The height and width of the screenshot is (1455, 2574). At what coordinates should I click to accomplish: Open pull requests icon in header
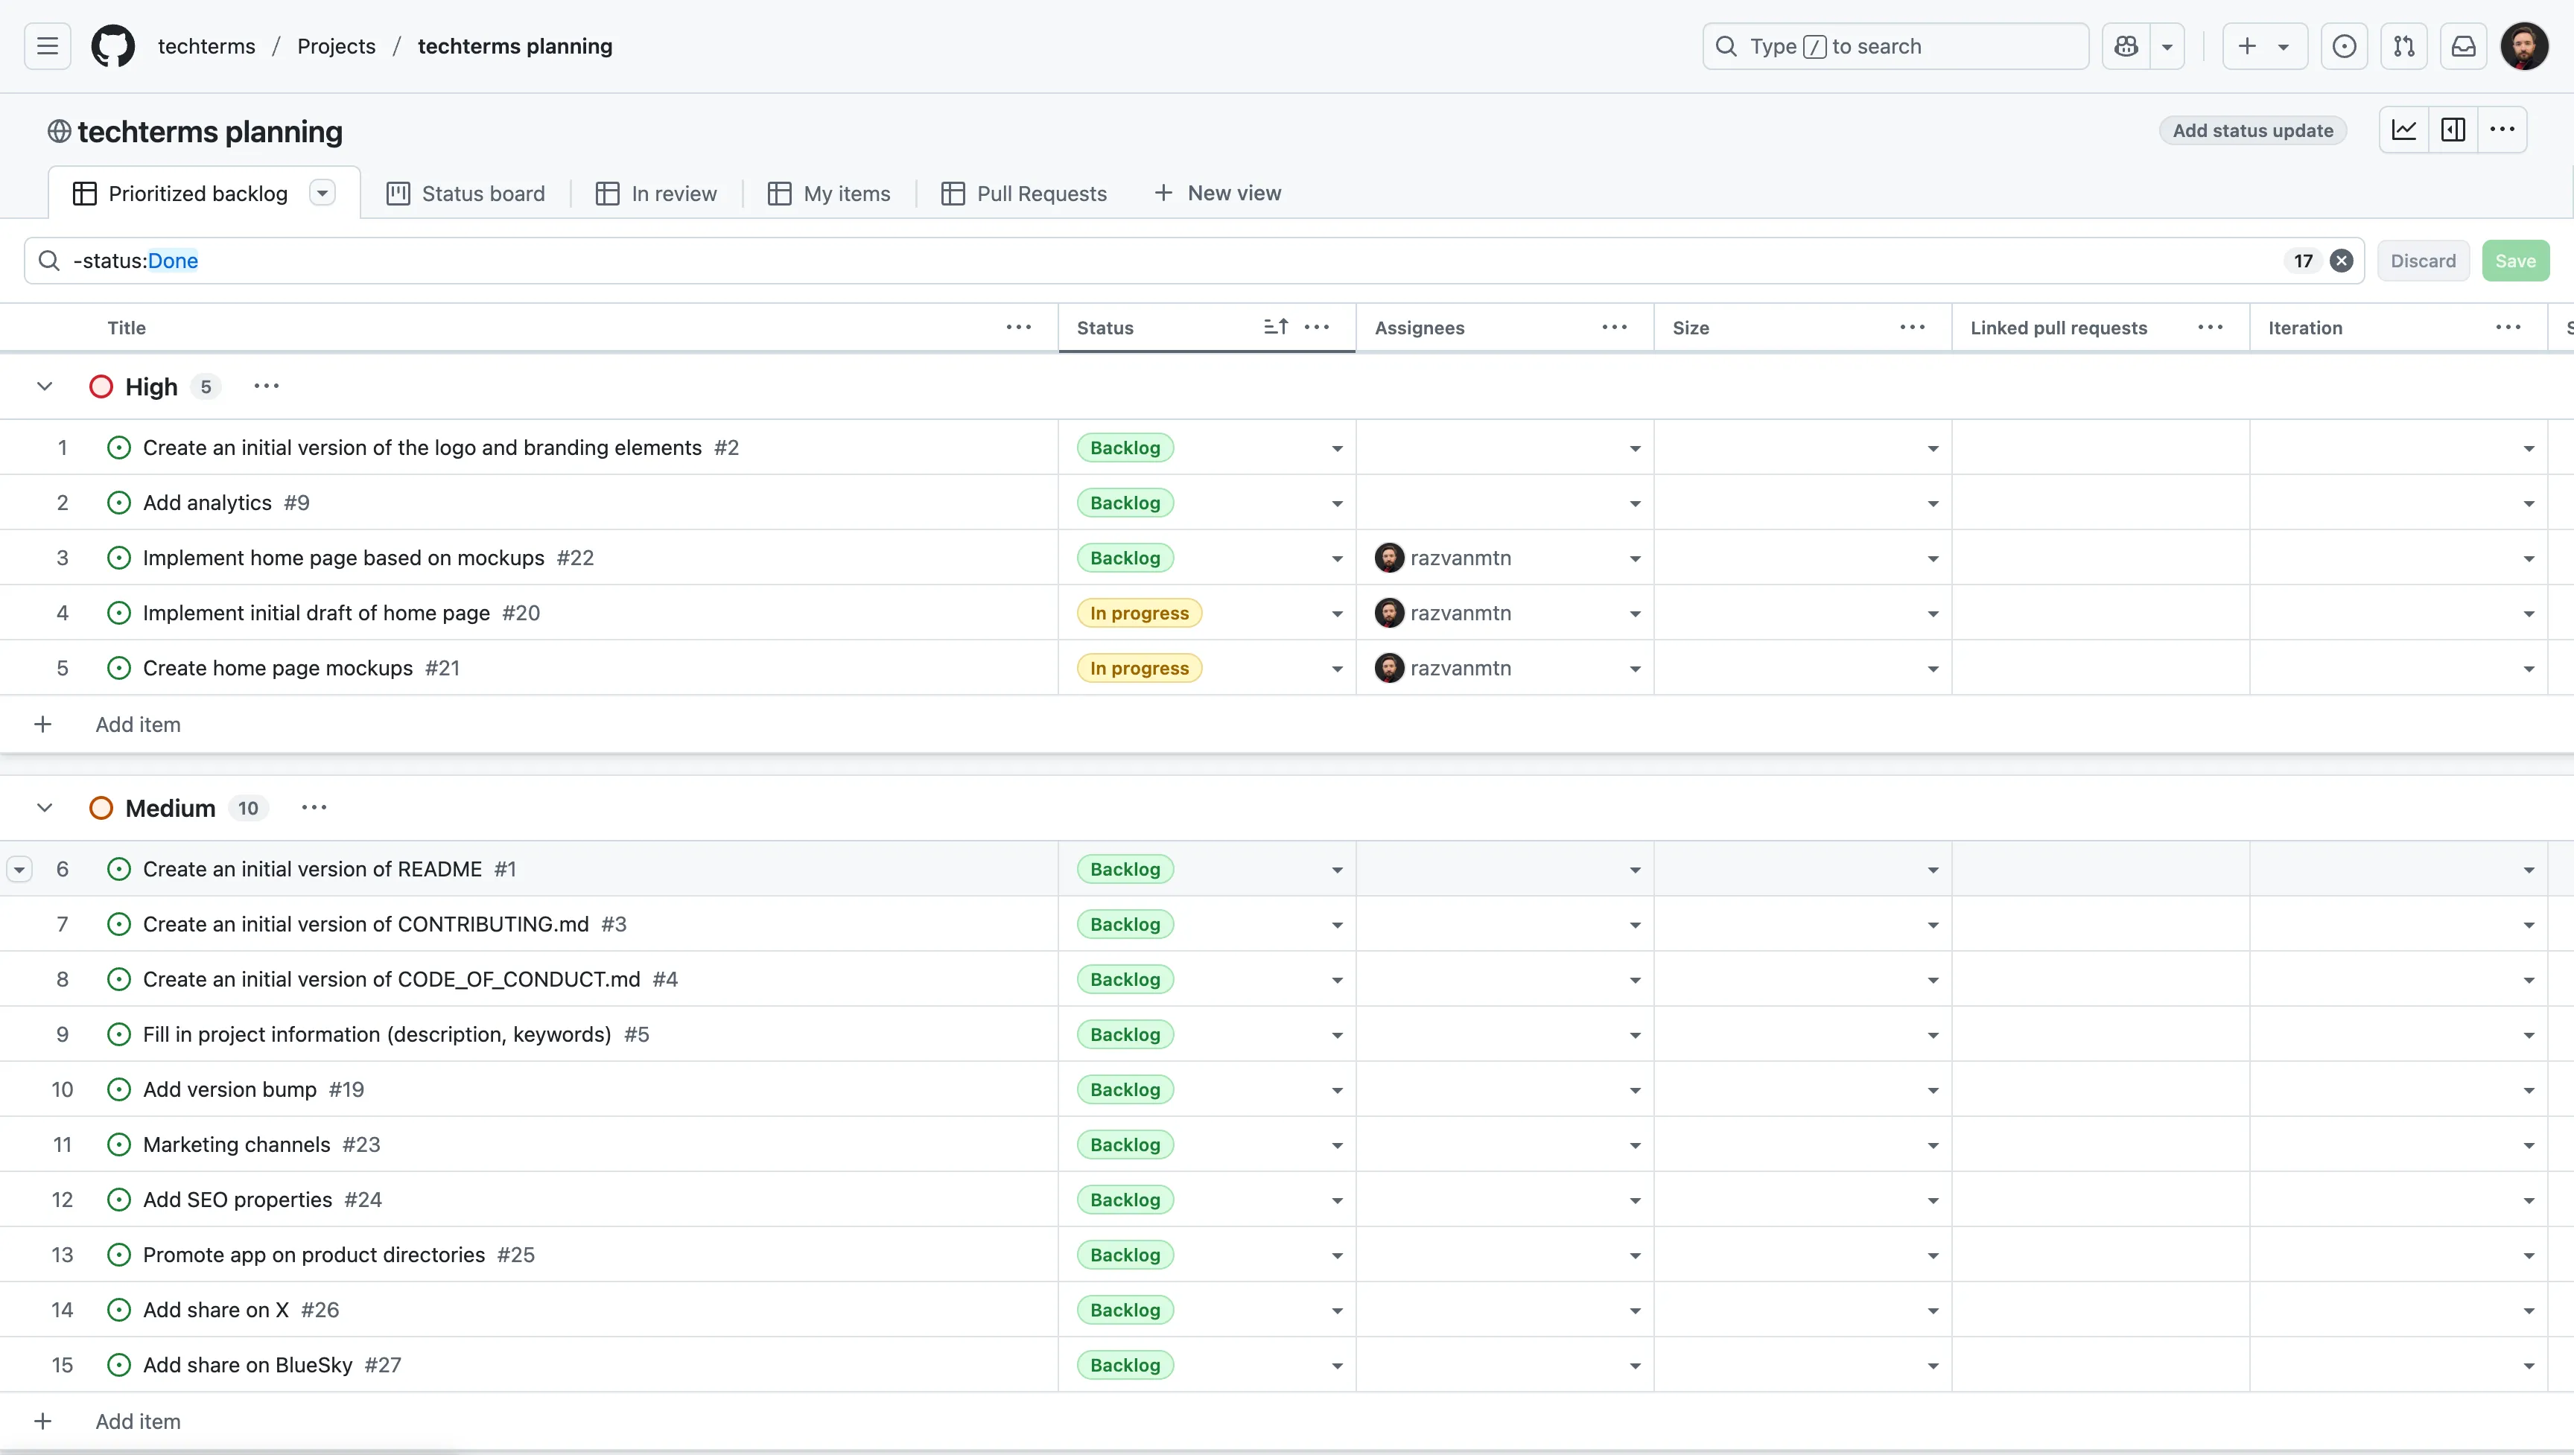[2404, 46]
